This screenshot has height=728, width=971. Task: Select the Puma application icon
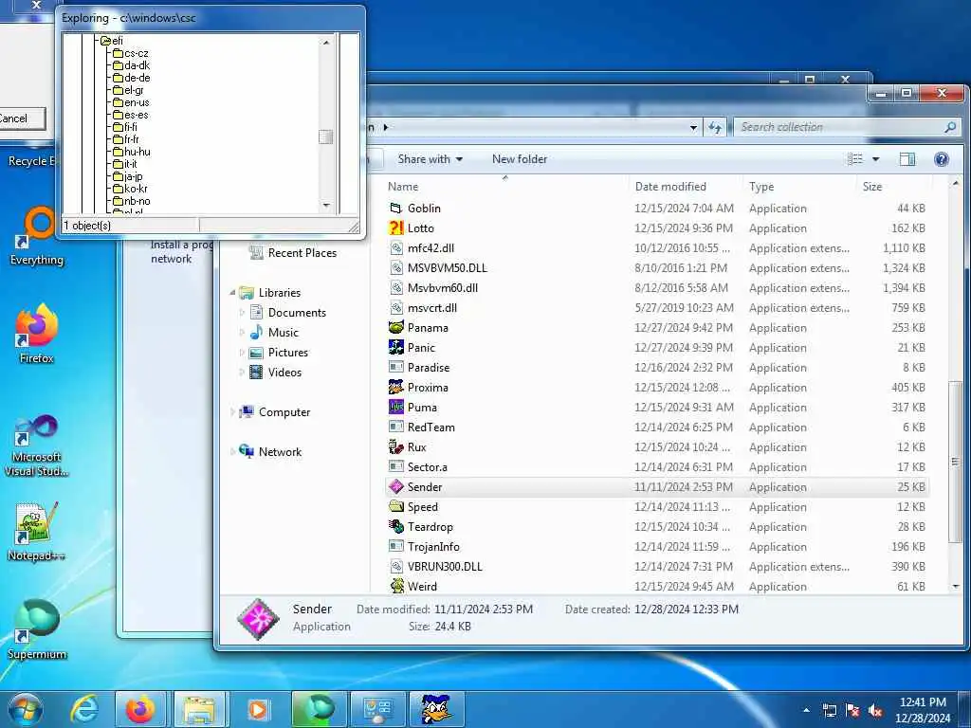coord(395,407)
